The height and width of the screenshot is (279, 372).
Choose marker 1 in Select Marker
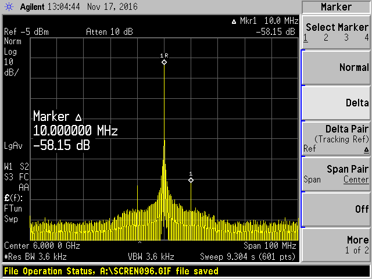[x=306, y=38]
